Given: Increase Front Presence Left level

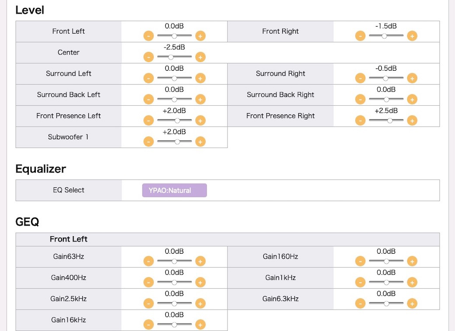Looking at the screenshot, I should tap(200, 121).
